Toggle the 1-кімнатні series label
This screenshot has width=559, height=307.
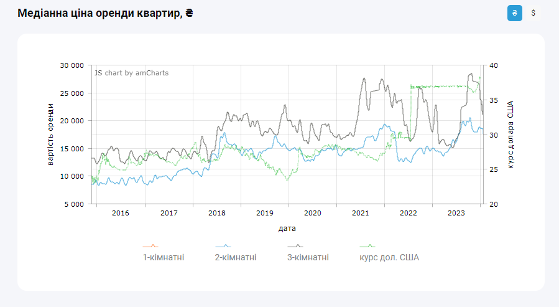coord(164,257)
